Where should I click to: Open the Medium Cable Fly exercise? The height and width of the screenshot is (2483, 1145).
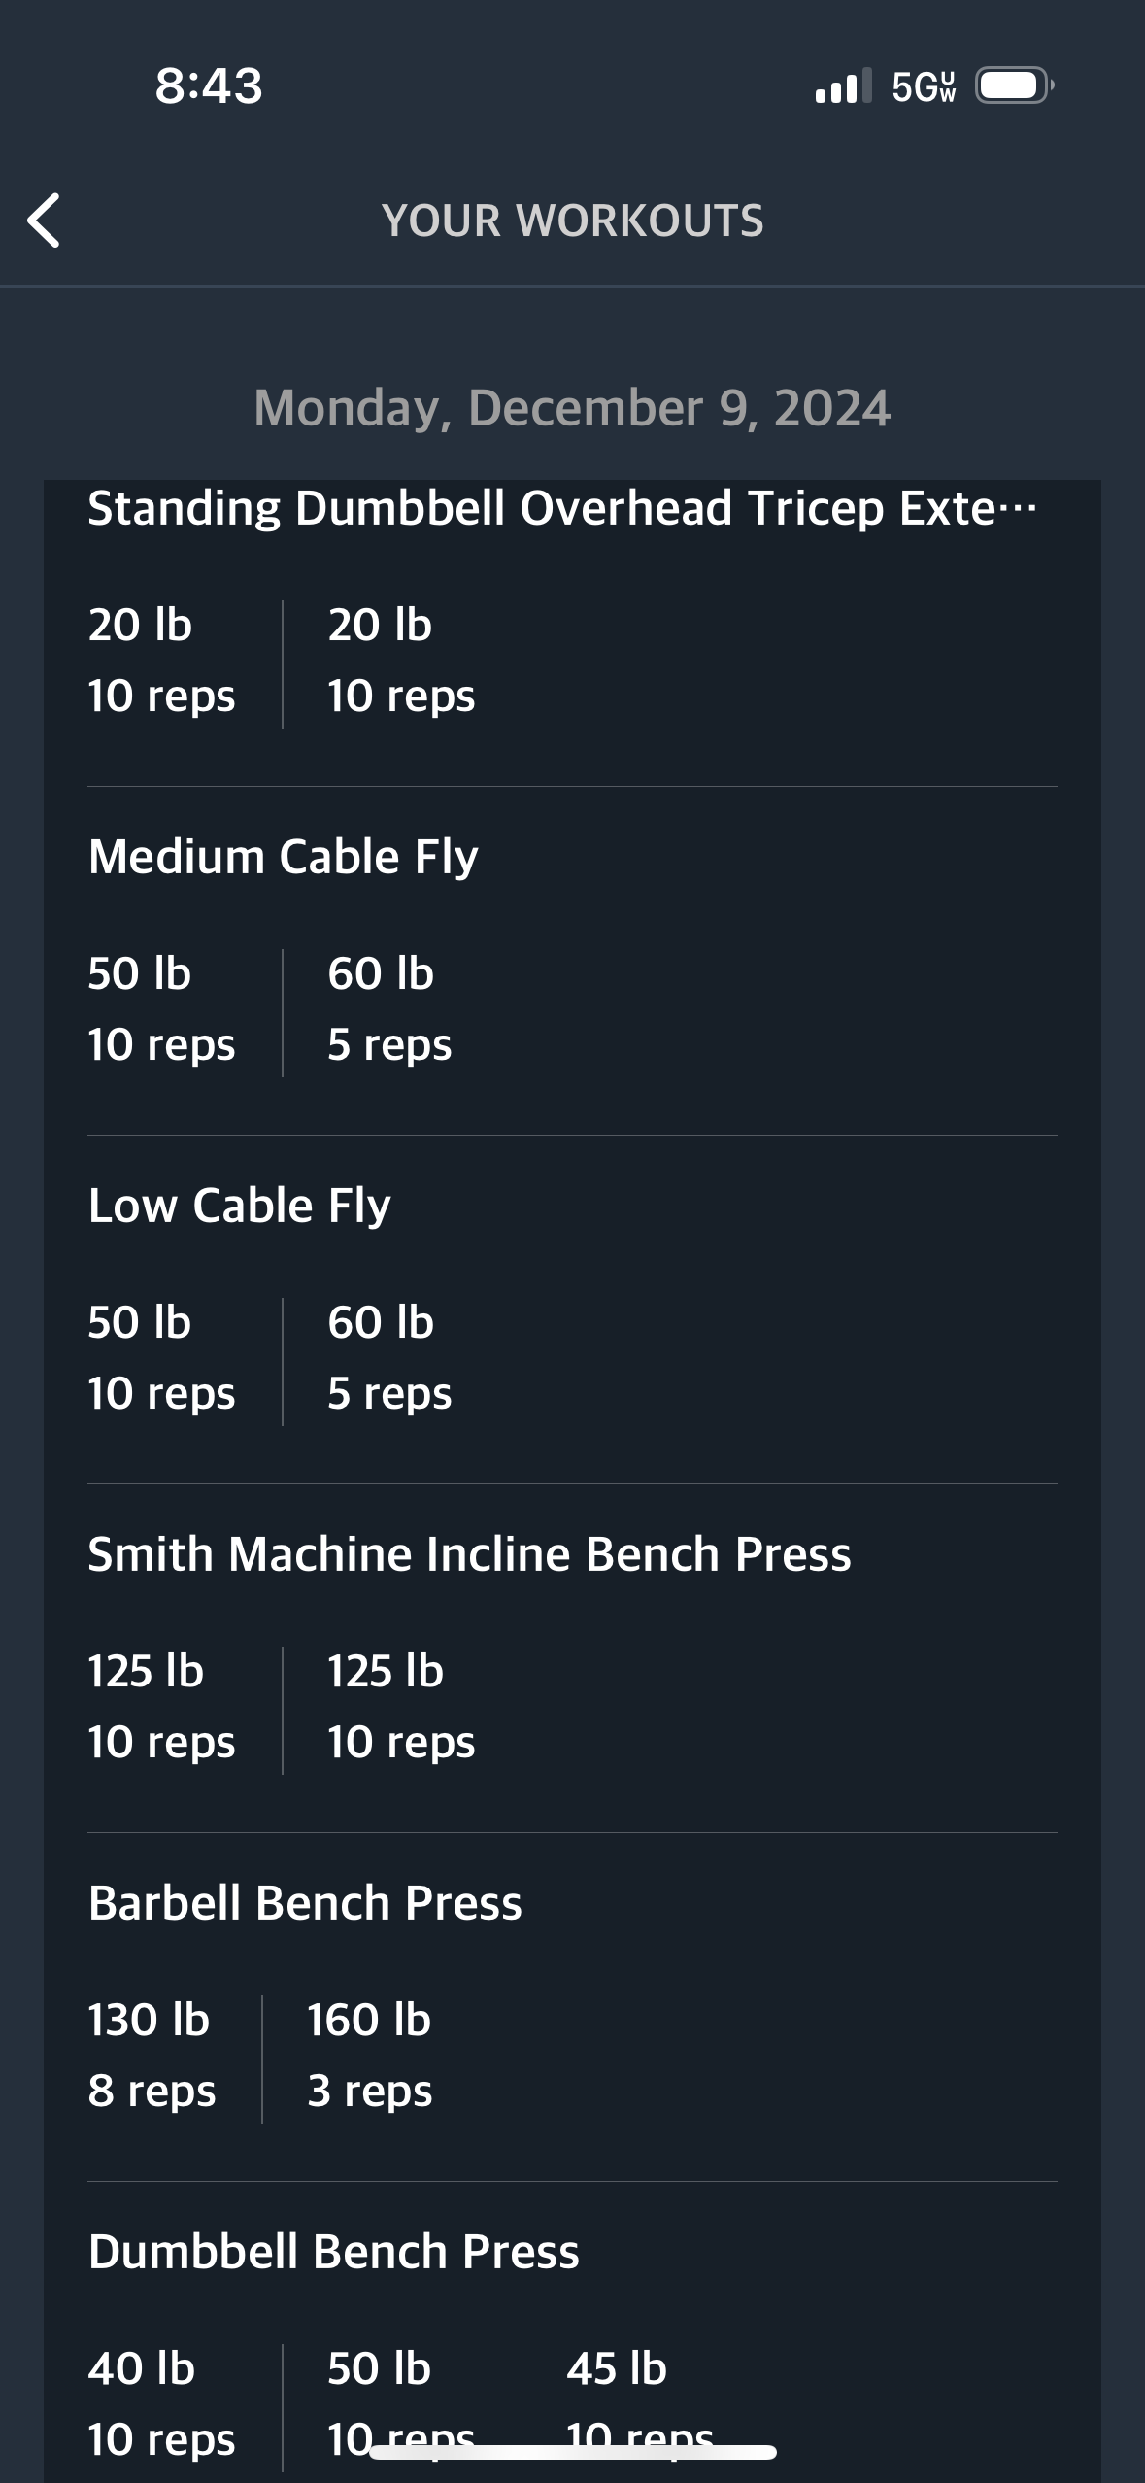click(x=283, y=857)
